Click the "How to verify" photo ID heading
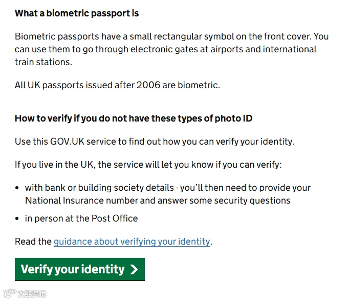 click(133, 118)
